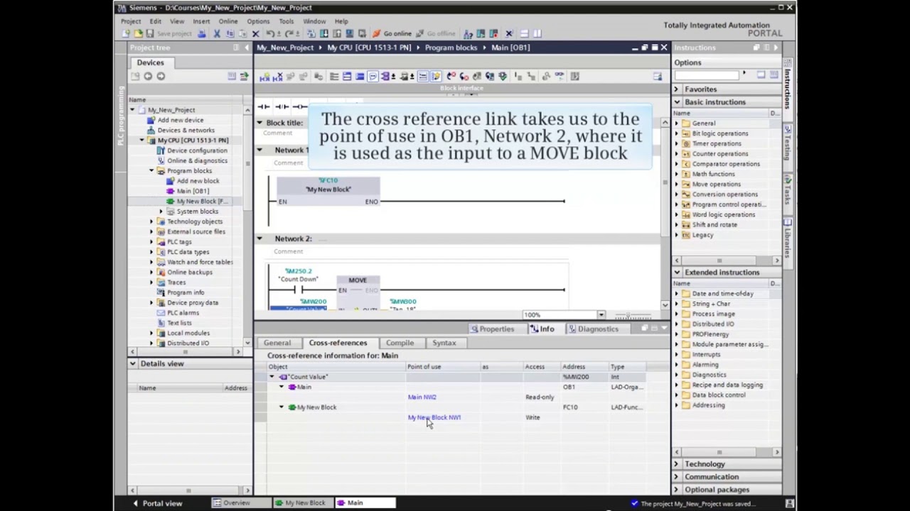Click the Timer operations folder icon
910x511 pixels.
[x=686, y=143]
